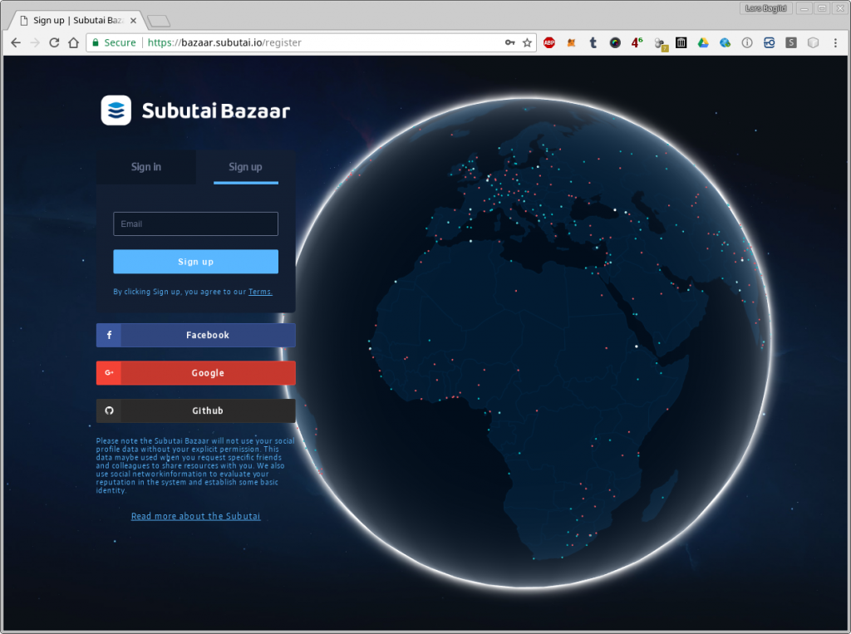
Task: Open the round color lens extension
Action: (615, 42)
